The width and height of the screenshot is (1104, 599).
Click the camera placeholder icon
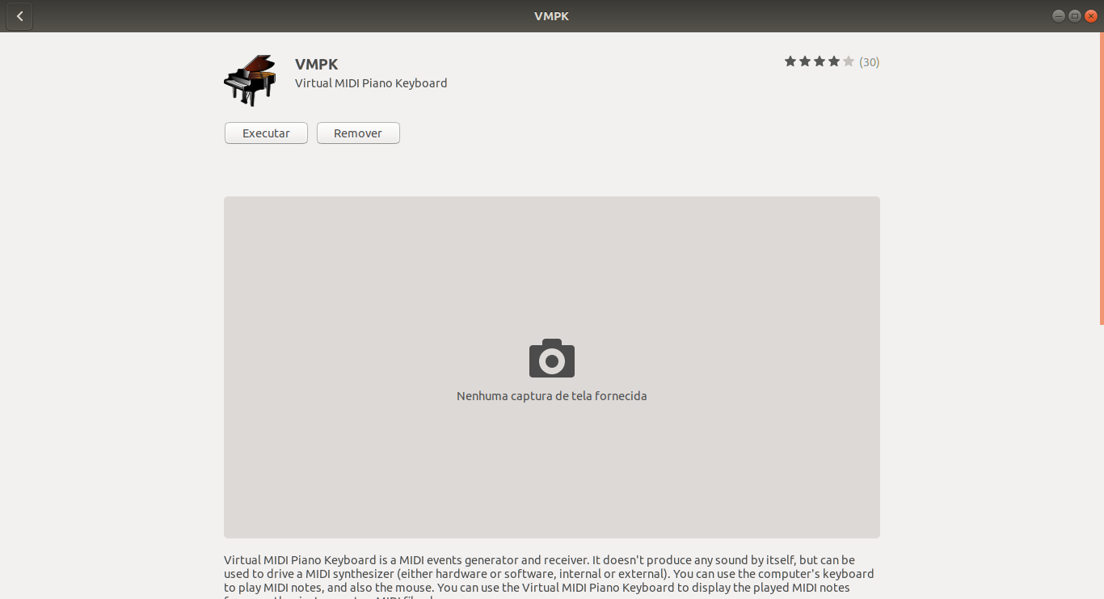click(552, 358)
